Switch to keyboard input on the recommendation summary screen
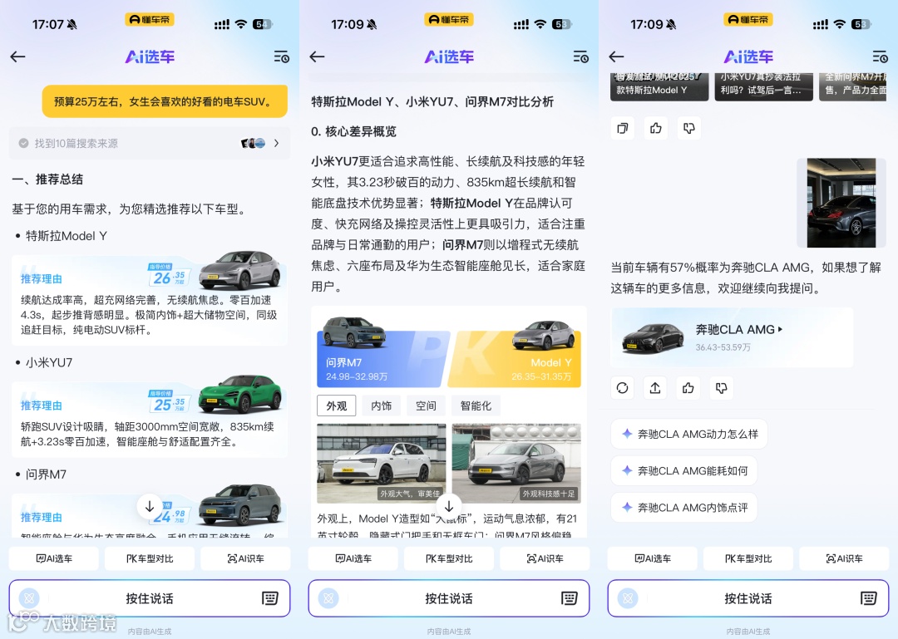 tap(269, 598)
